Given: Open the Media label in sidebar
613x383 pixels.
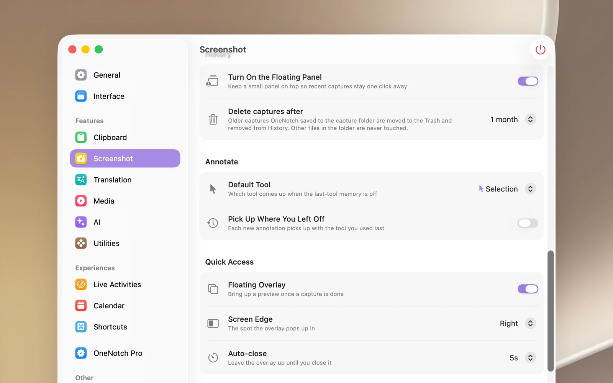Looking at the screenshot, I should pos(104,201).
